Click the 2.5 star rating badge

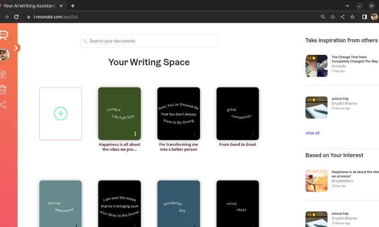point(311,58)
